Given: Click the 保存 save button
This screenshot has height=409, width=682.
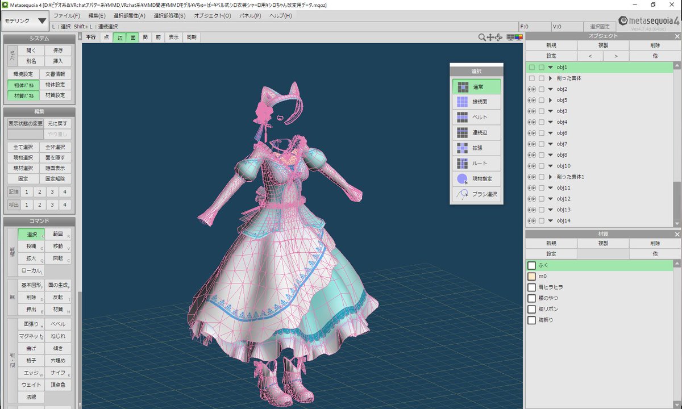Looking at the screenshot, I should pos(57,51).
